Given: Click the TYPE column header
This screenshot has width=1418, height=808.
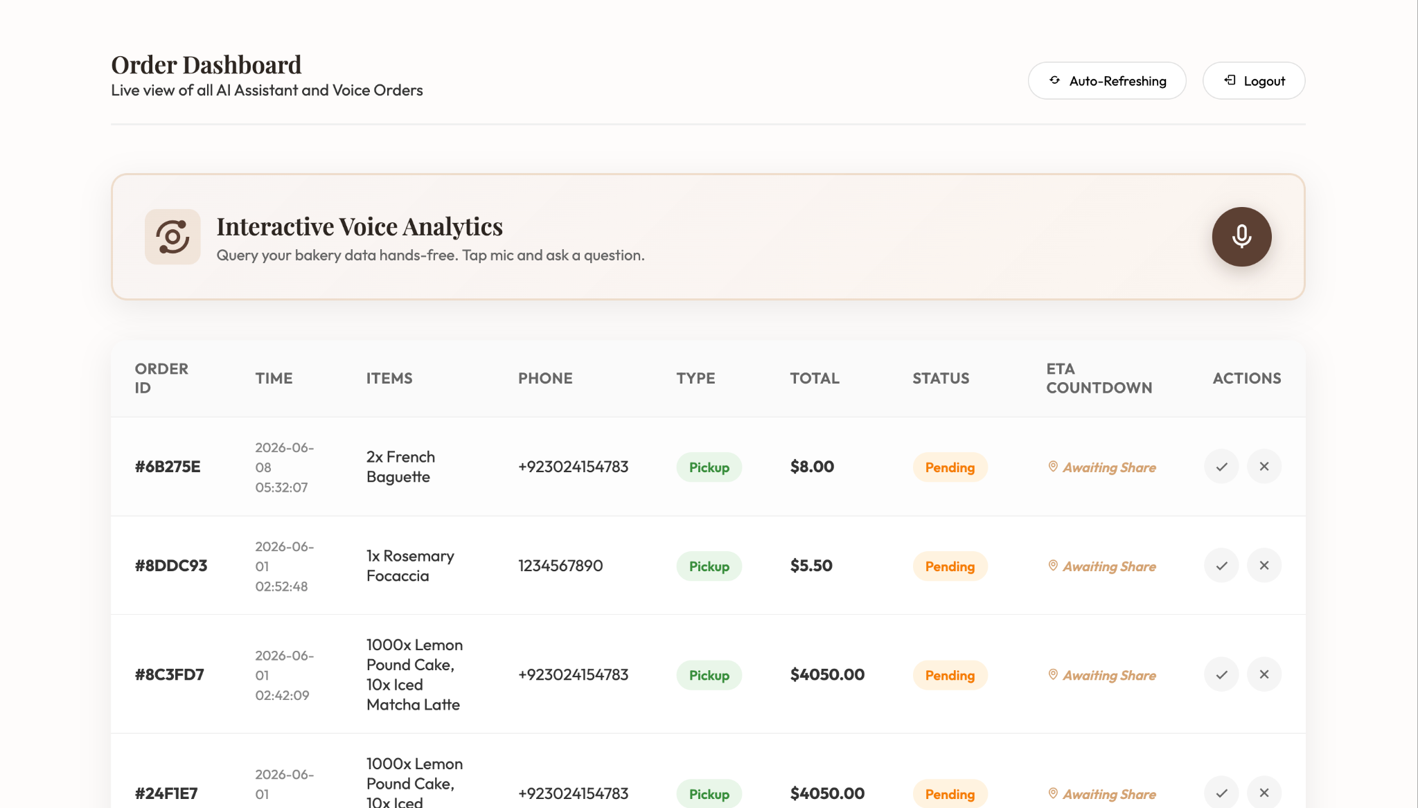Looking at the screenshot, I should 695,378.
